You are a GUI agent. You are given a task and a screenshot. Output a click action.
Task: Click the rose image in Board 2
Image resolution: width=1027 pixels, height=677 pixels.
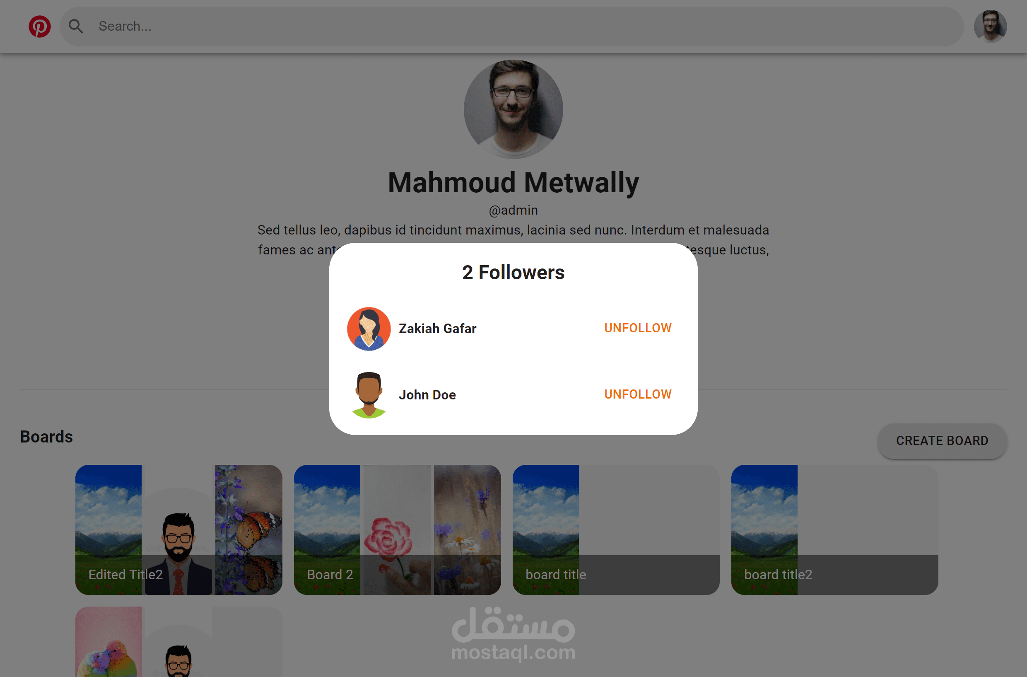[x=397, y=530]
